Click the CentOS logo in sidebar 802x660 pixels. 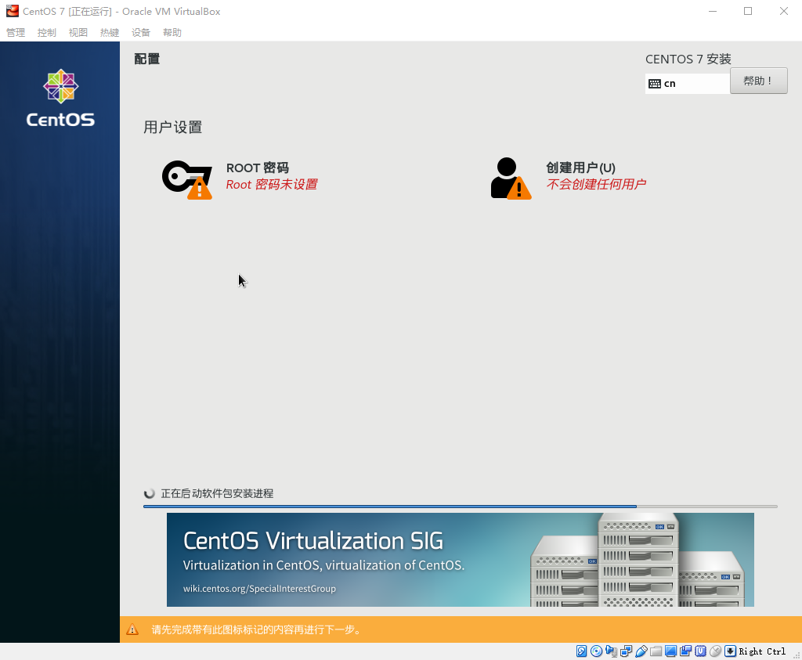click(60, 98)
